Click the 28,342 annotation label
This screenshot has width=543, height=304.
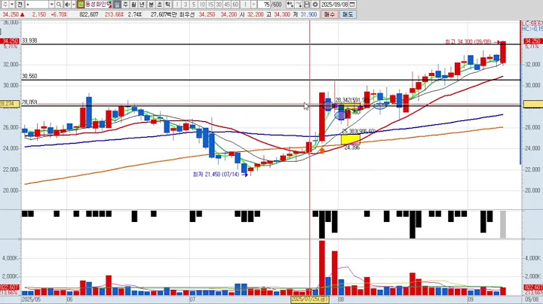point(352,100)
